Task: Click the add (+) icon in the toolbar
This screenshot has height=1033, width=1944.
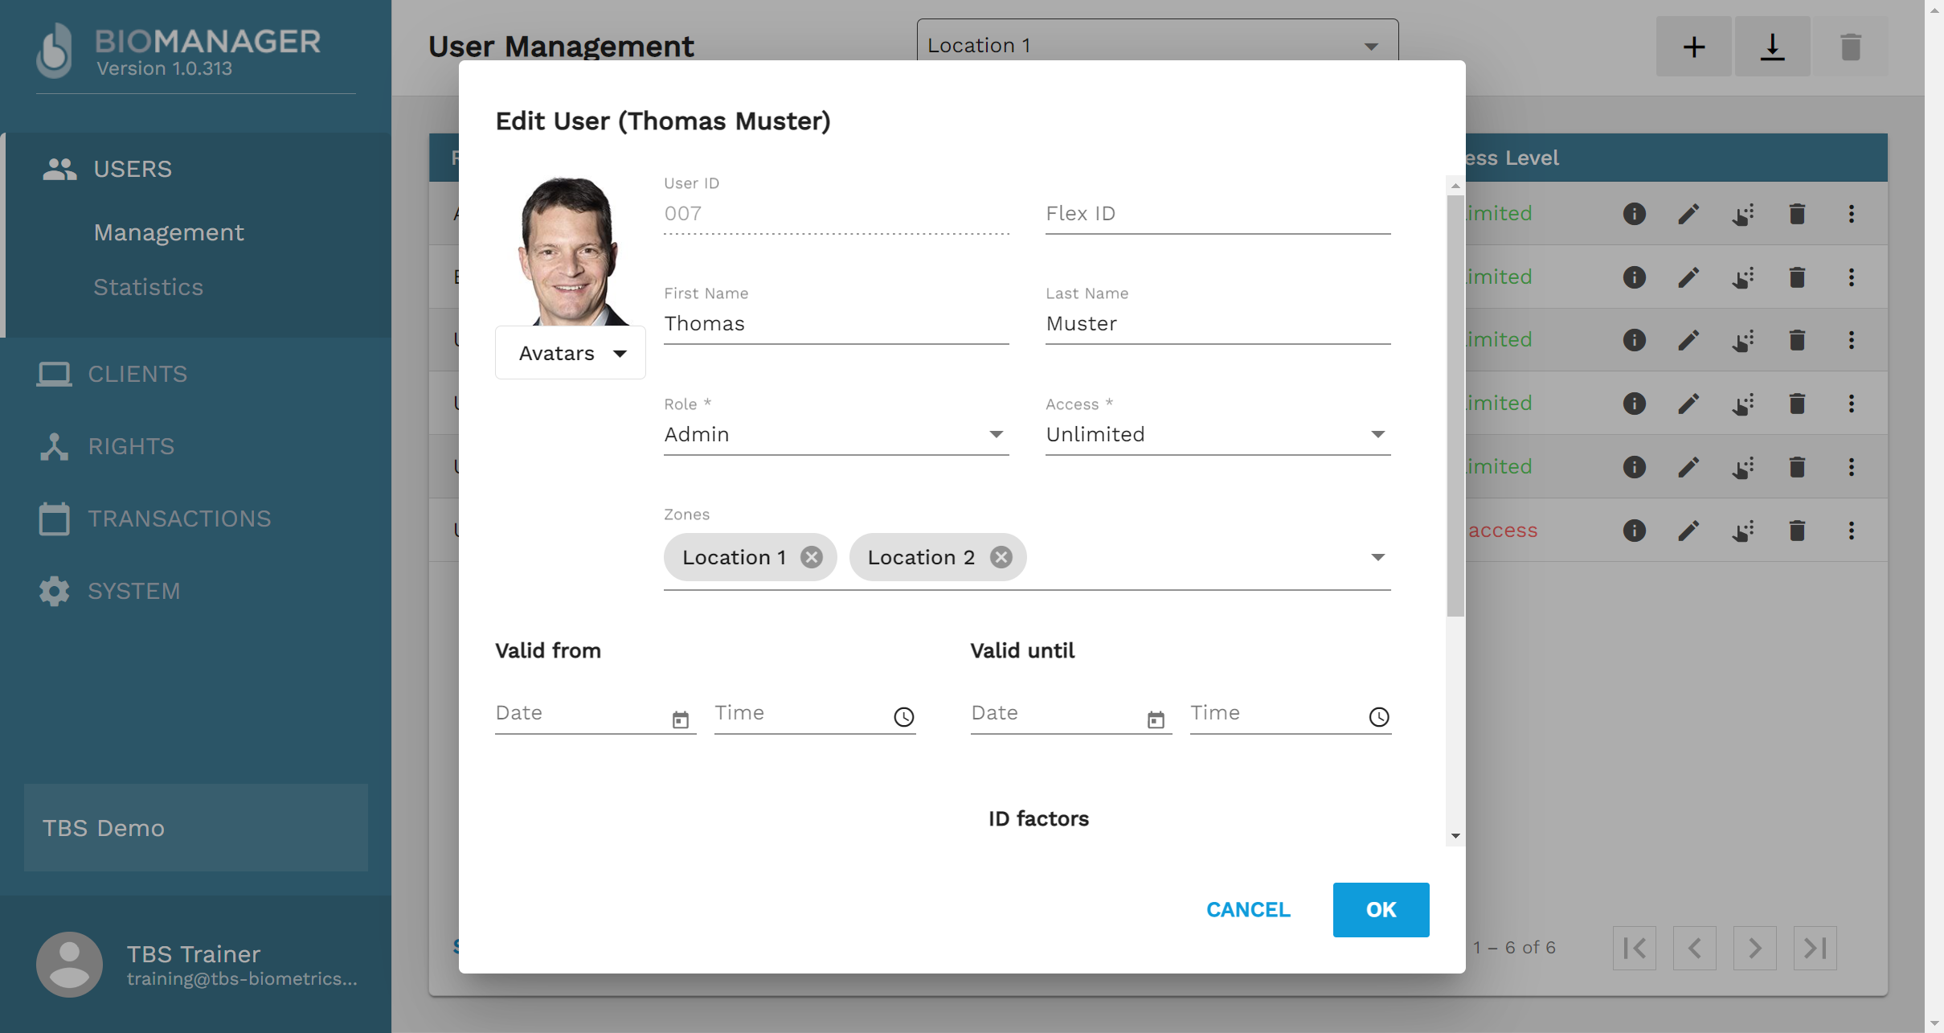Action: [x=1695, y=47]
